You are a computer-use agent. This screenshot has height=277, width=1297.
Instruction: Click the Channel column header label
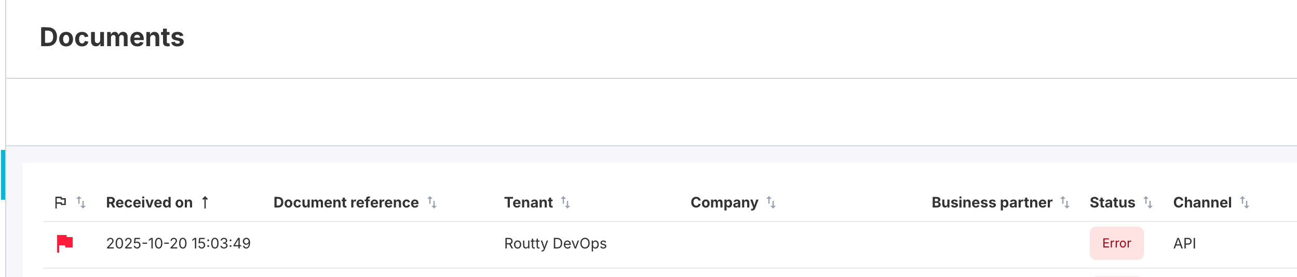[1202, 202]
